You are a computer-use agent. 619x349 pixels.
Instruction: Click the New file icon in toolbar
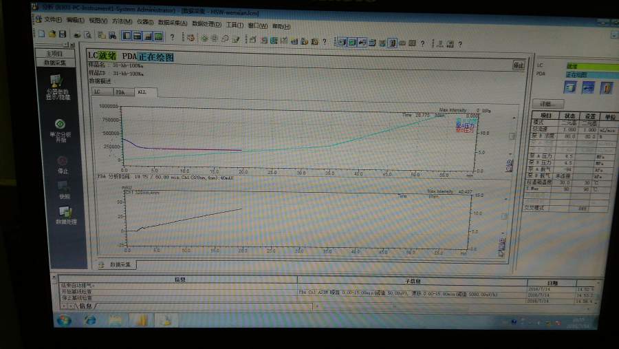pos(41,34)
